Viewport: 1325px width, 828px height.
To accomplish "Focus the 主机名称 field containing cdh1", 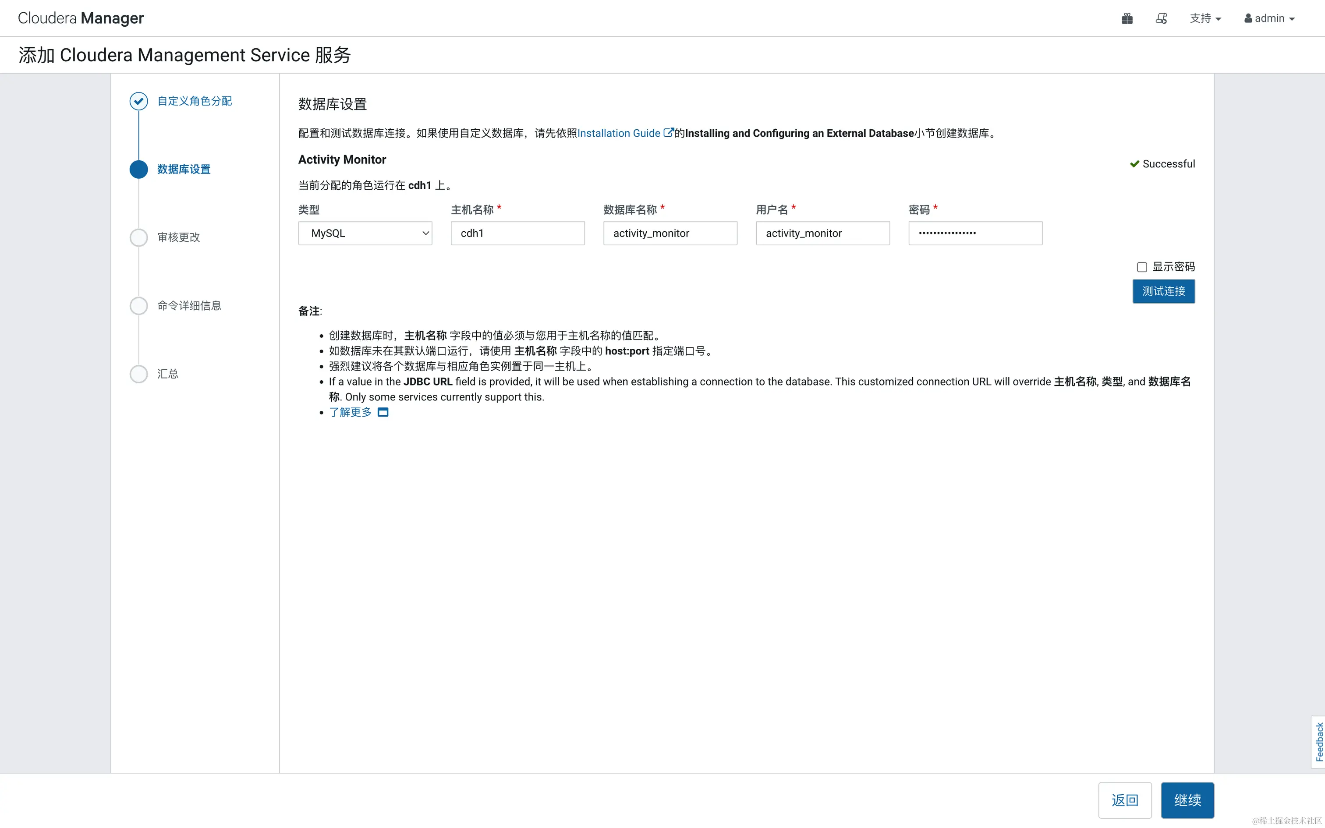I will coord(517,233).
